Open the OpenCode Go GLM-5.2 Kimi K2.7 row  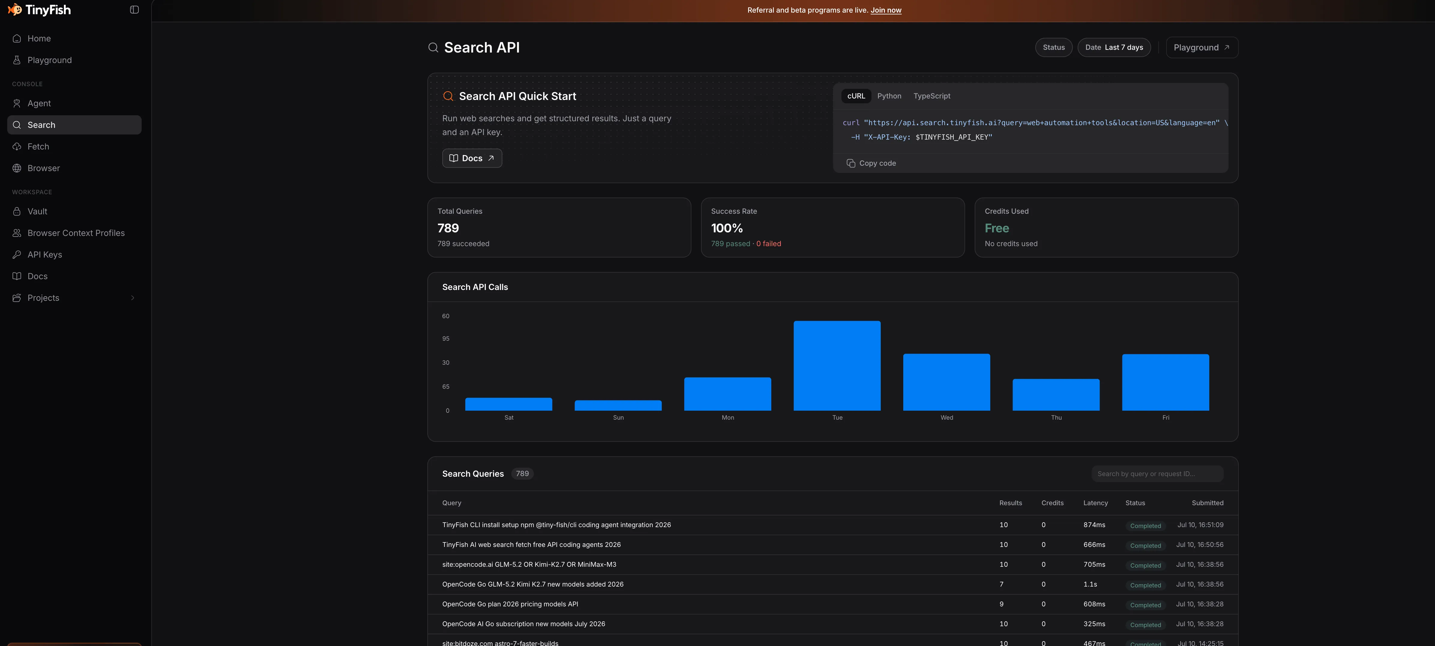point(832,584)
